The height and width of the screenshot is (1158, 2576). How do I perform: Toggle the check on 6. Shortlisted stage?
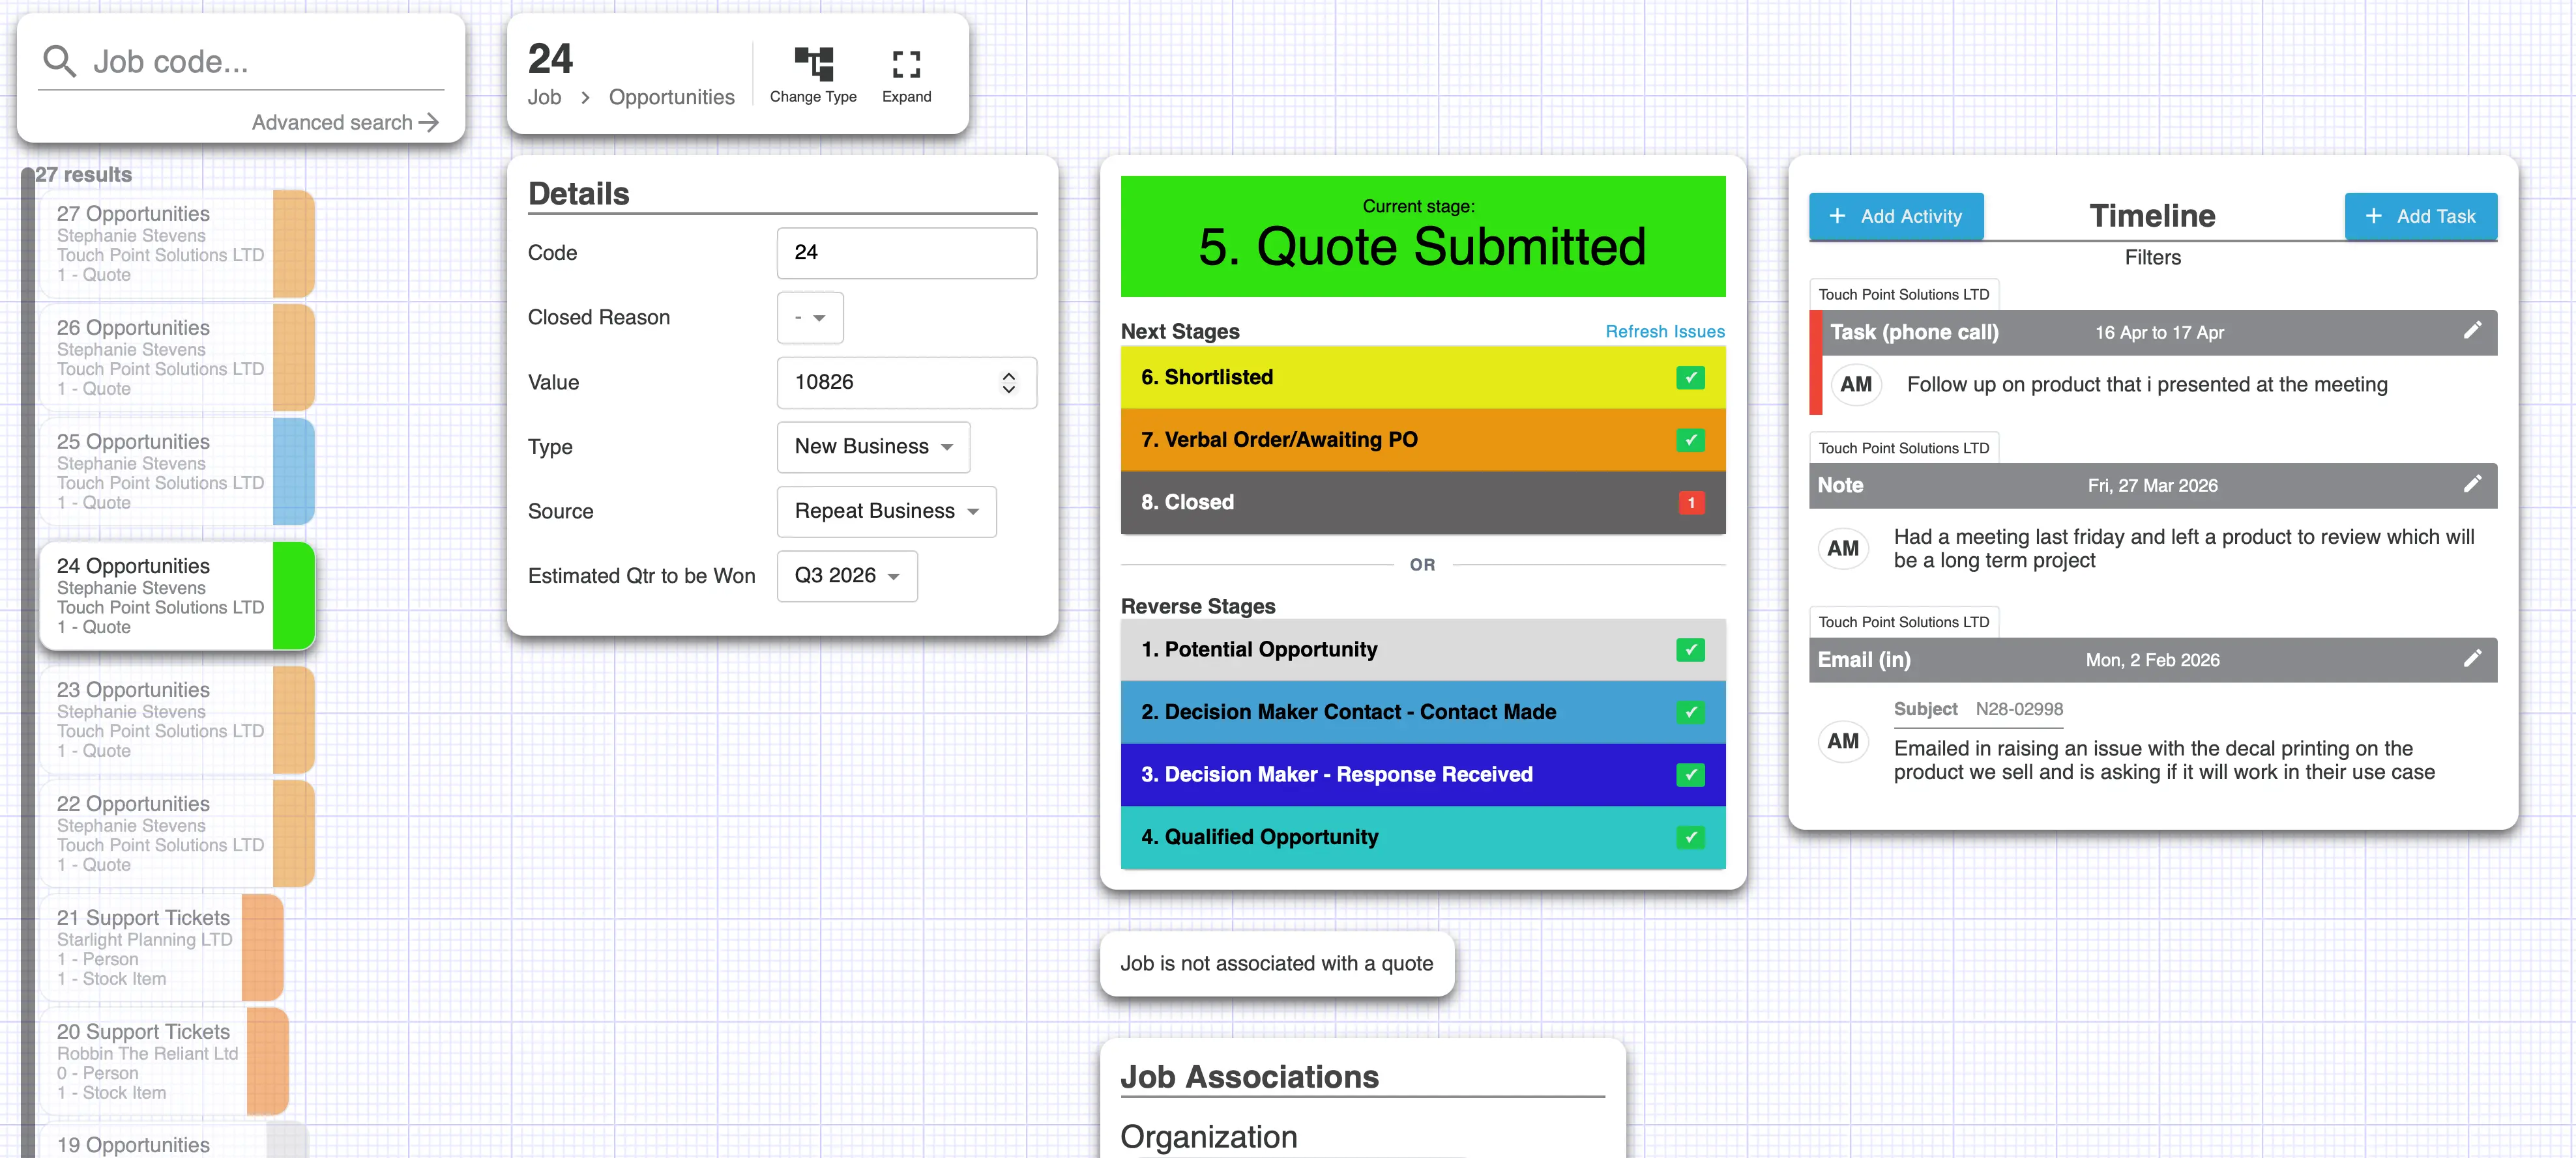[x=1690, y=378]
